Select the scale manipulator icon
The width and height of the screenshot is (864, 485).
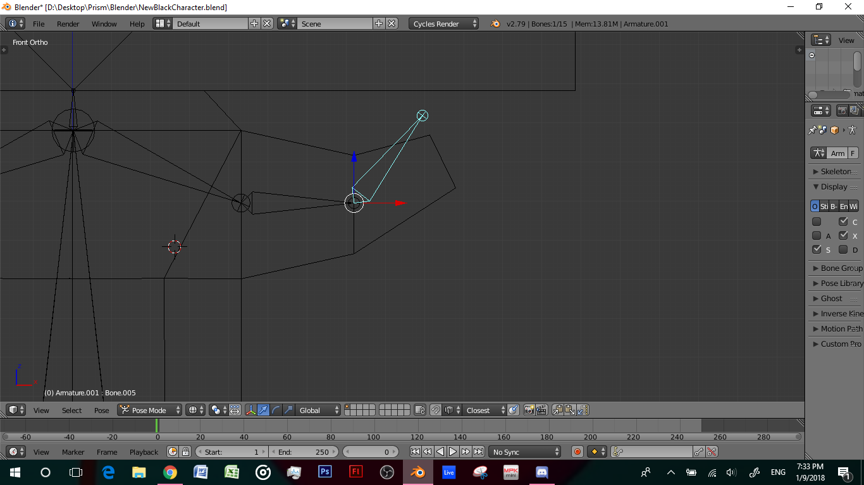pos(288,410)
